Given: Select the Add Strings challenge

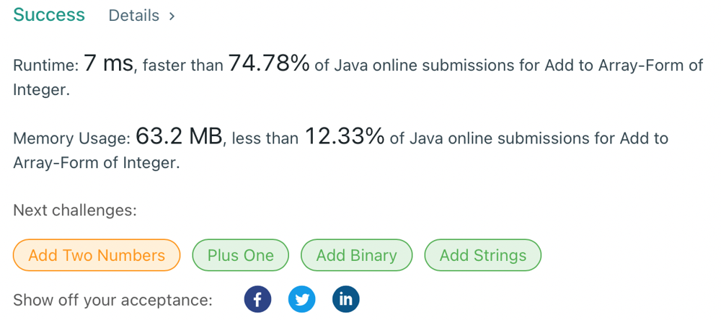Looking at the screenshot, I should tap(483, 255).
